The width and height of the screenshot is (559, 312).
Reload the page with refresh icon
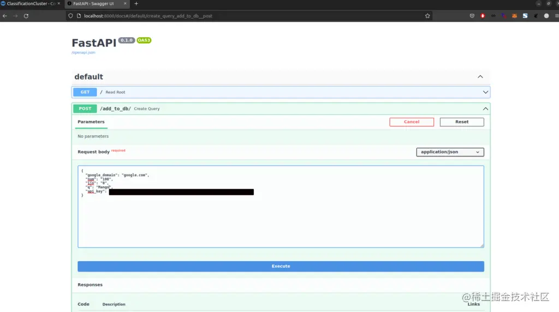point(26,16)
